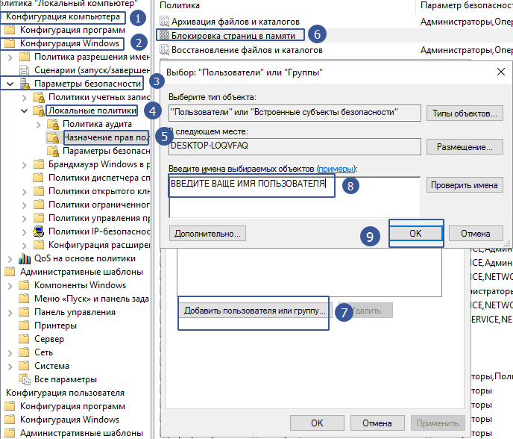Image resolution: width=513 pixels, height=439 pixels.
Task: Click row text Архивация файлов и каталогов
Action: (x=236, y=22)
